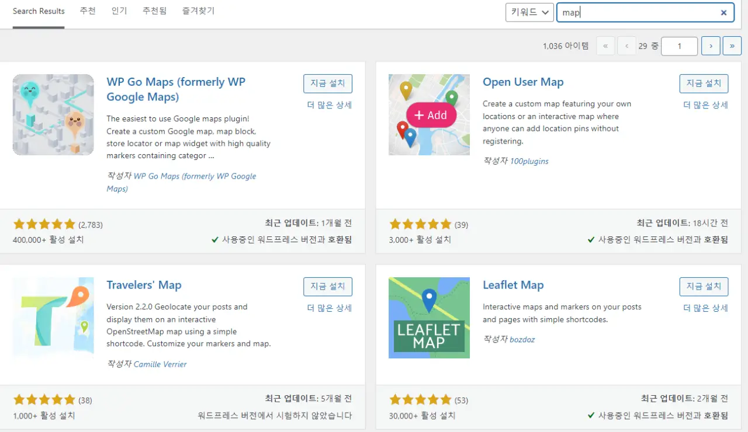Click the double-arrow first page icon
Screen dimensions: 748x432
[x=605, y=46]
